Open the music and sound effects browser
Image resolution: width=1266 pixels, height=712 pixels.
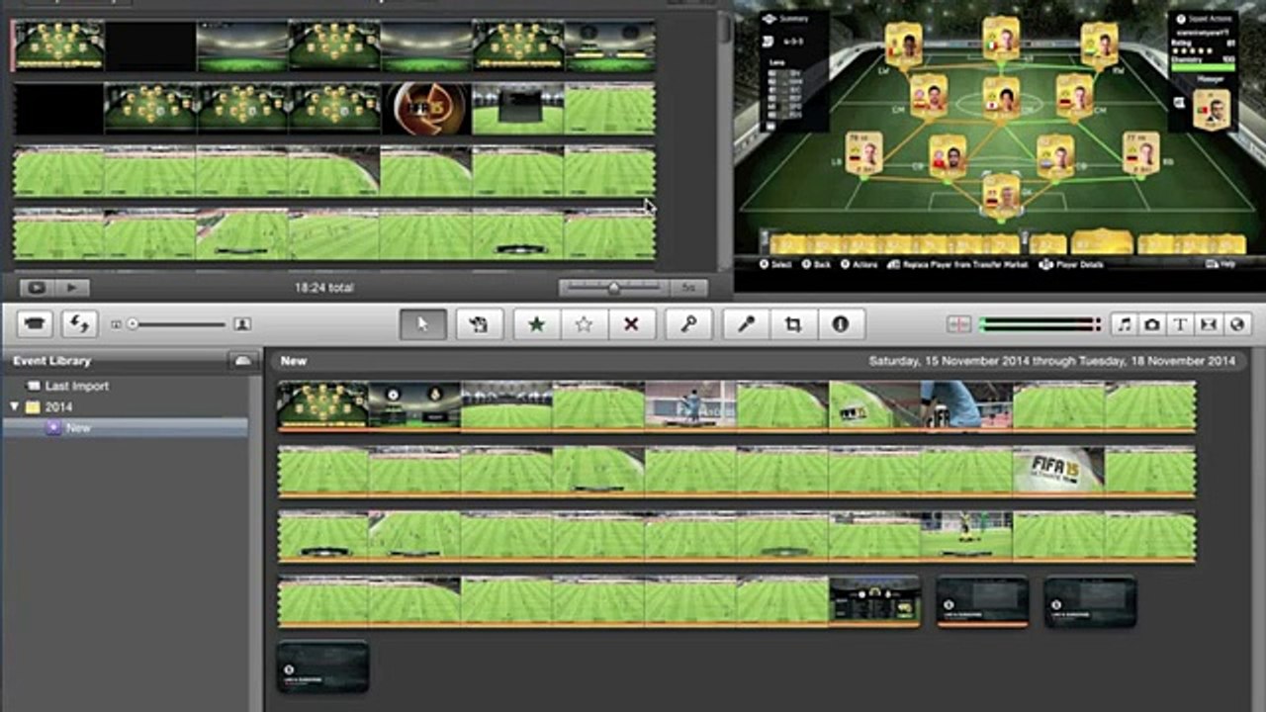point(1125,324)
